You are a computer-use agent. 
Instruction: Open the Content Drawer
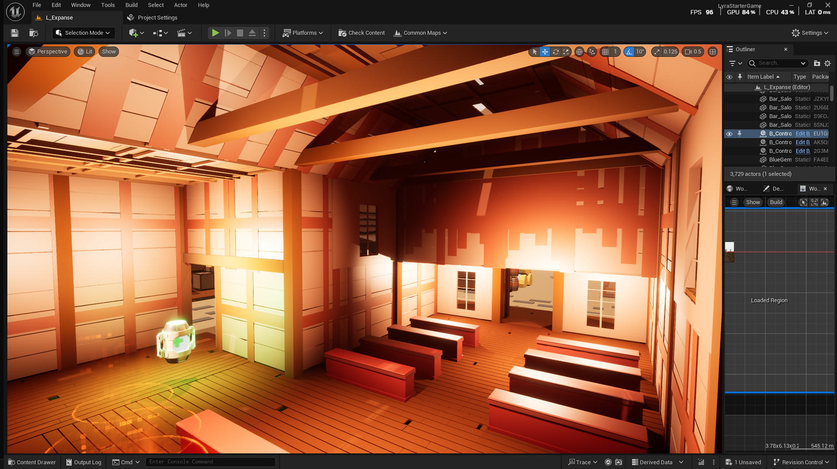point(32,462)
